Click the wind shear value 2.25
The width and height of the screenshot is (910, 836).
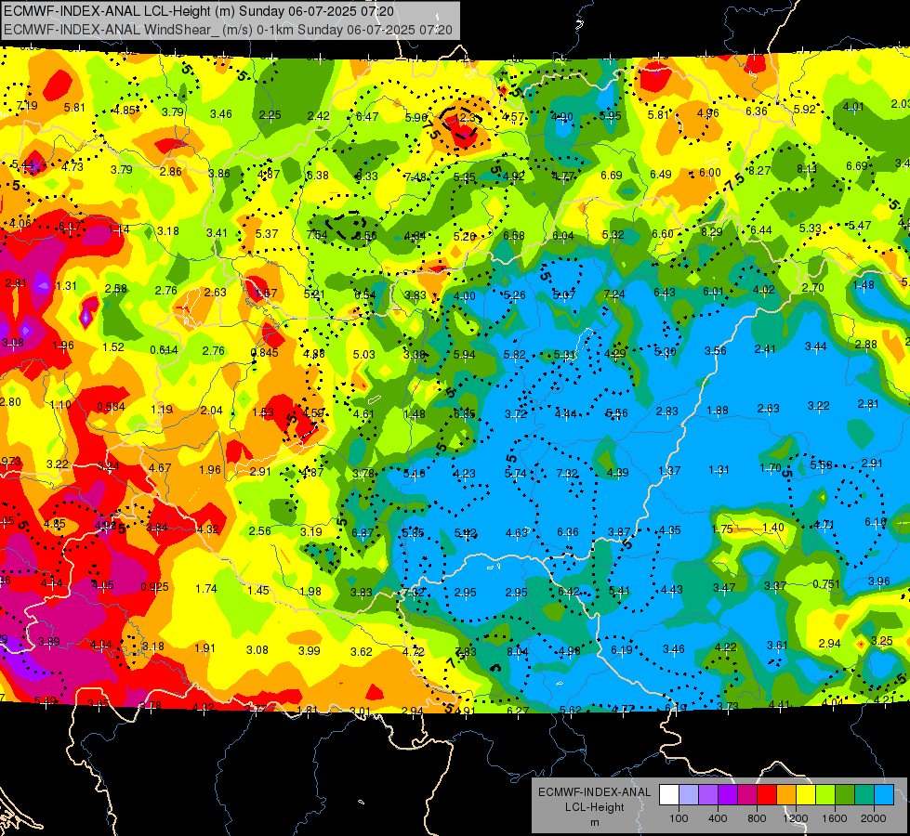(x=270, y=115)
